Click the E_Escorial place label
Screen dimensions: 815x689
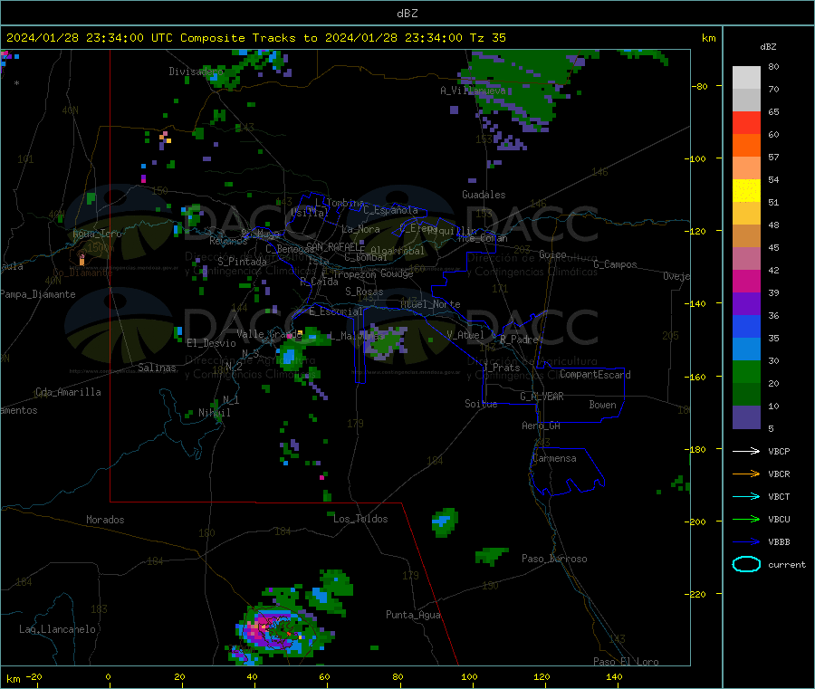click(336, 311)
